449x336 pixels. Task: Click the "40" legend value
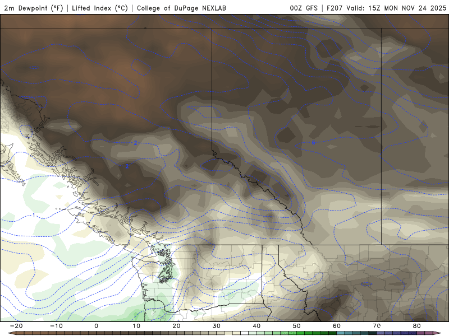click(256, 326)
